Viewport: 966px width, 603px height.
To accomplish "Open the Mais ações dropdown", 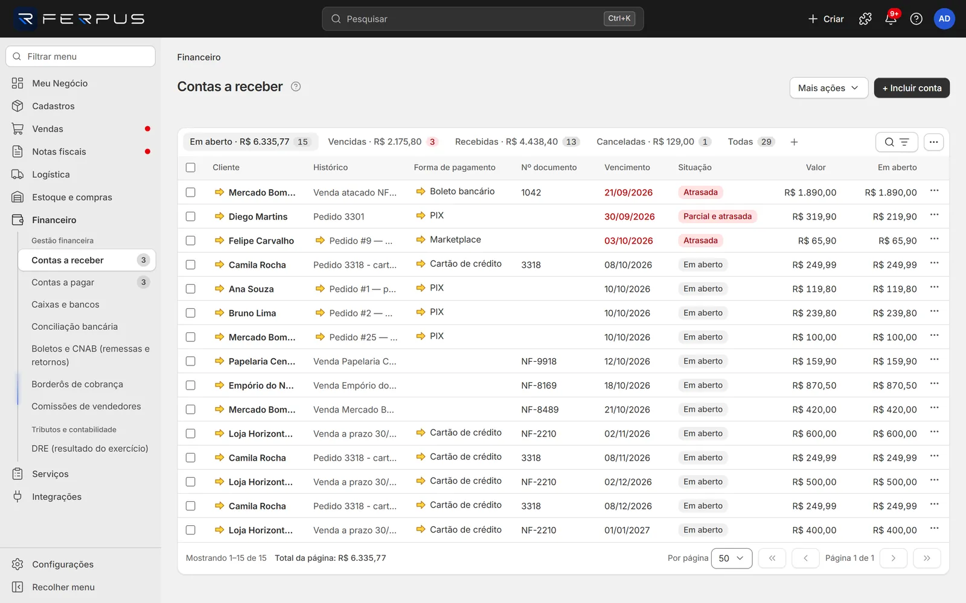I will (828, 88).
